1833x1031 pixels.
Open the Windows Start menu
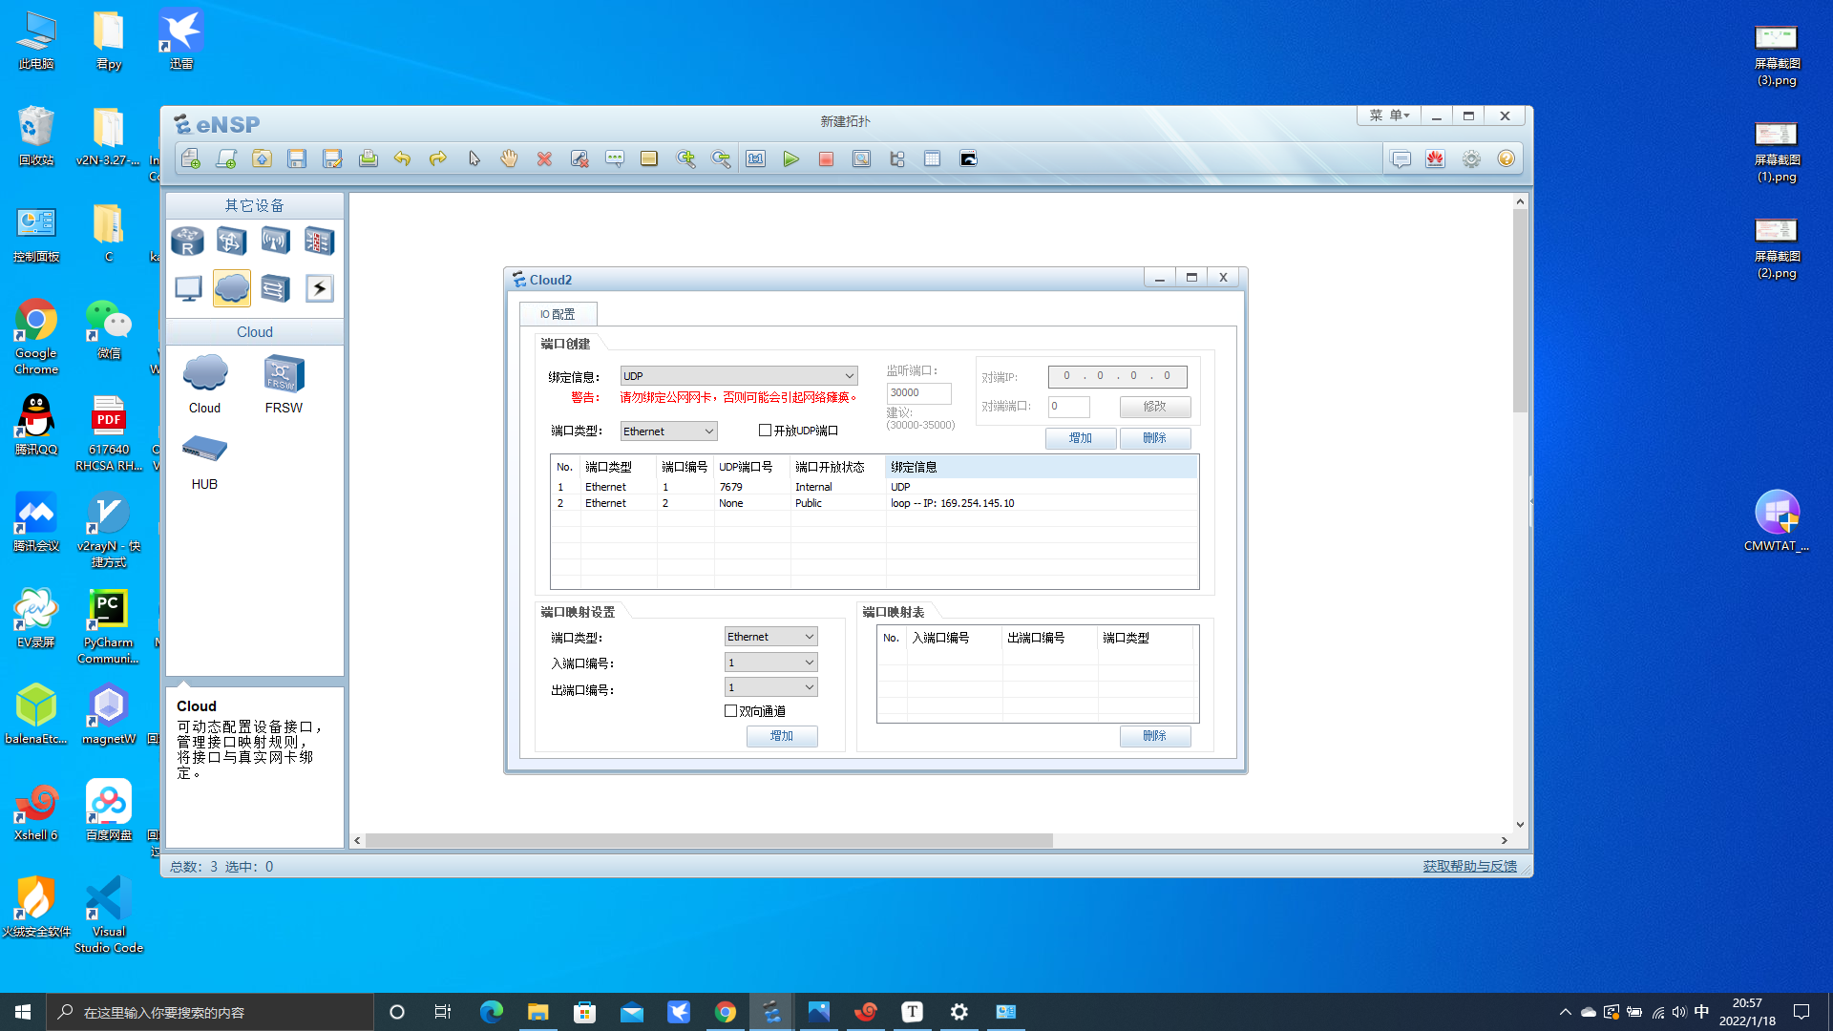(23, 1012)
